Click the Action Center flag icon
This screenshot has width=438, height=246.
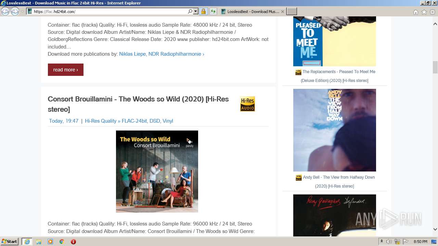[x=405, y=242]
